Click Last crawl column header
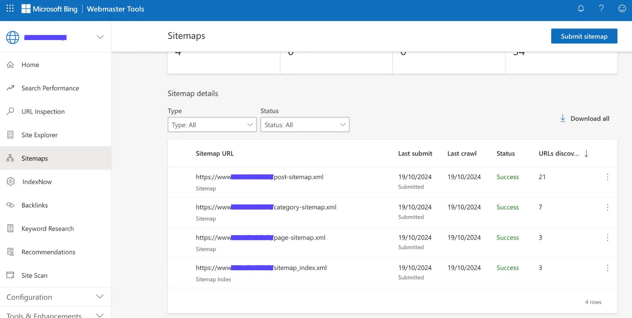Screen dimensions: 632x318 point(462,153)
